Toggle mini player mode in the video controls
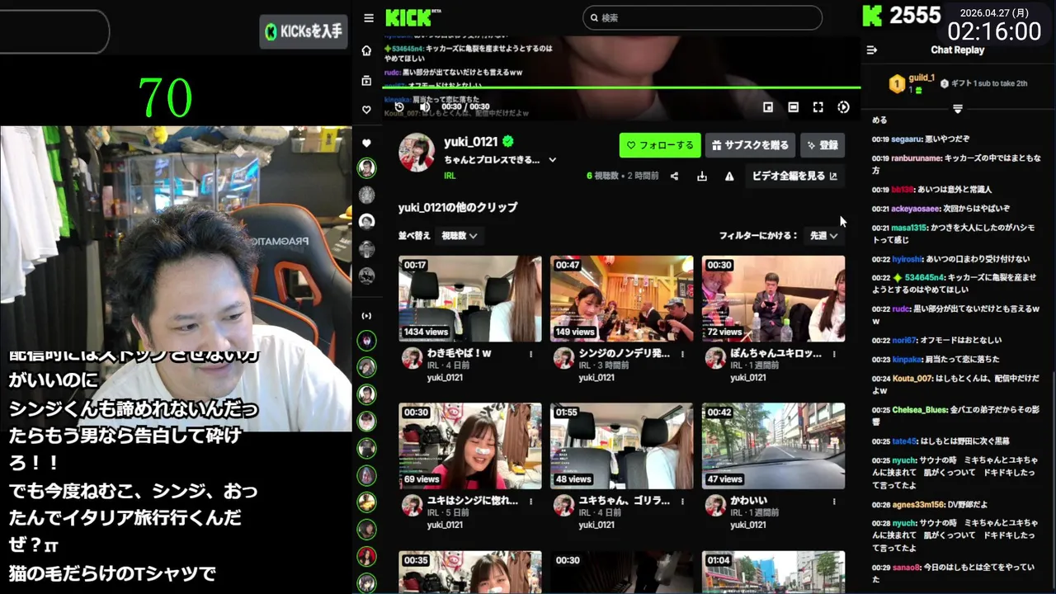 point(767,107)
